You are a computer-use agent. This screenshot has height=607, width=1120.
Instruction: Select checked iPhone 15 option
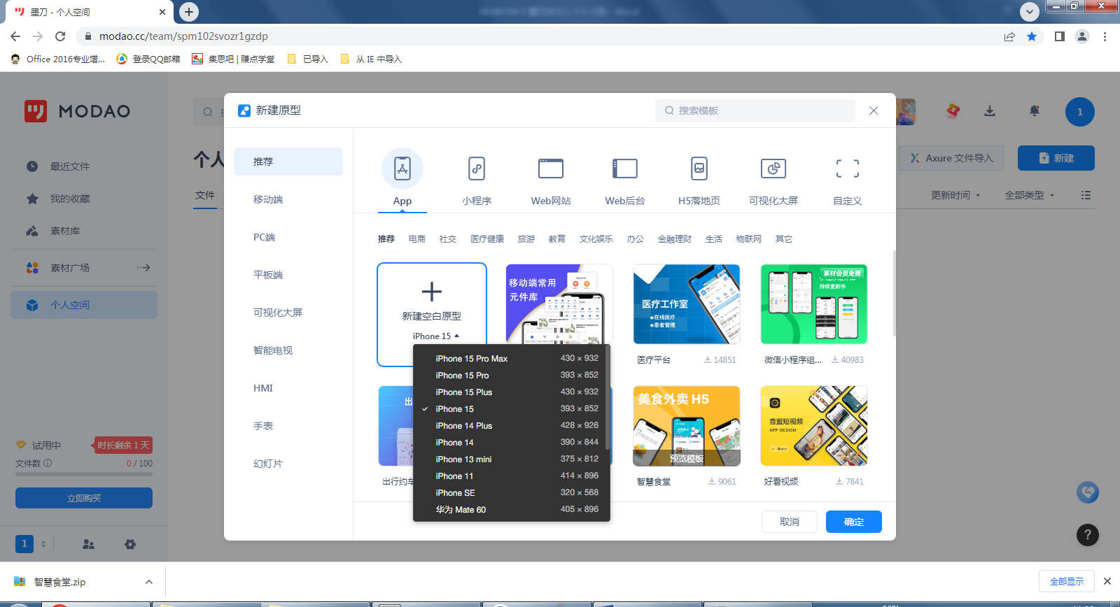coord(512,408)
